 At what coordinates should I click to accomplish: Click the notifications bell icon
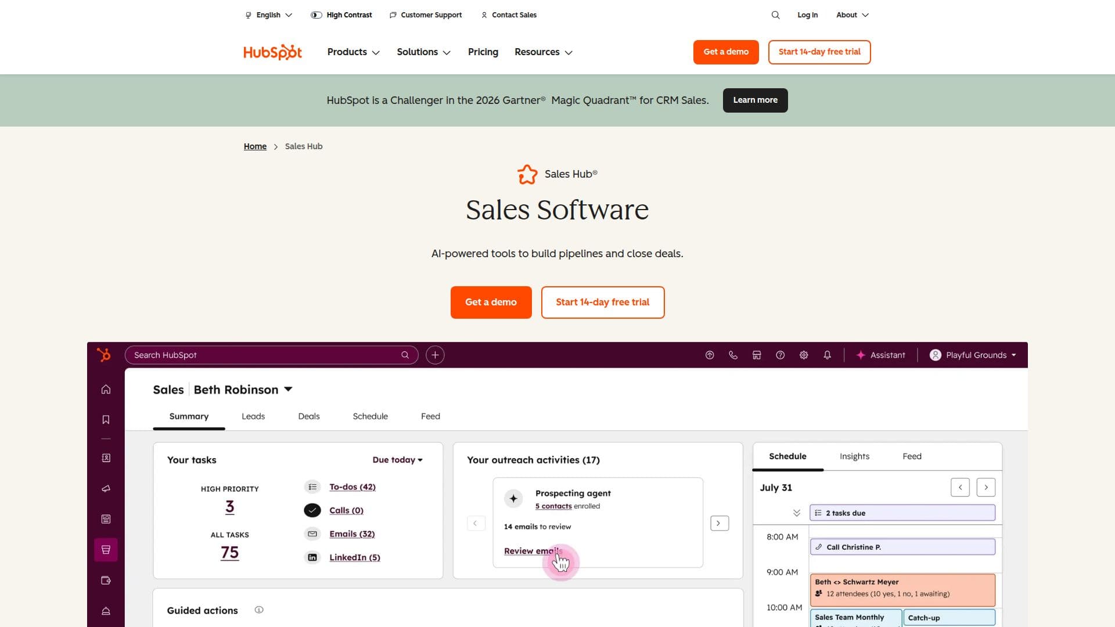pyautogui.click(x=827, y=355)
